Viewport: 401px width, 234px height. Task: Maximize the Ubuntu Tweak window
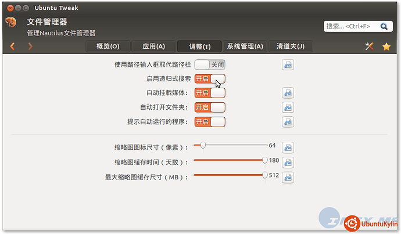click(x=26, y=8)
